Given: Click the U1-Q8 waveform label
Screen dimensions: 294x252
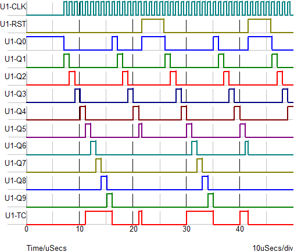Looking at the screenshot, I should click(15, 180).
